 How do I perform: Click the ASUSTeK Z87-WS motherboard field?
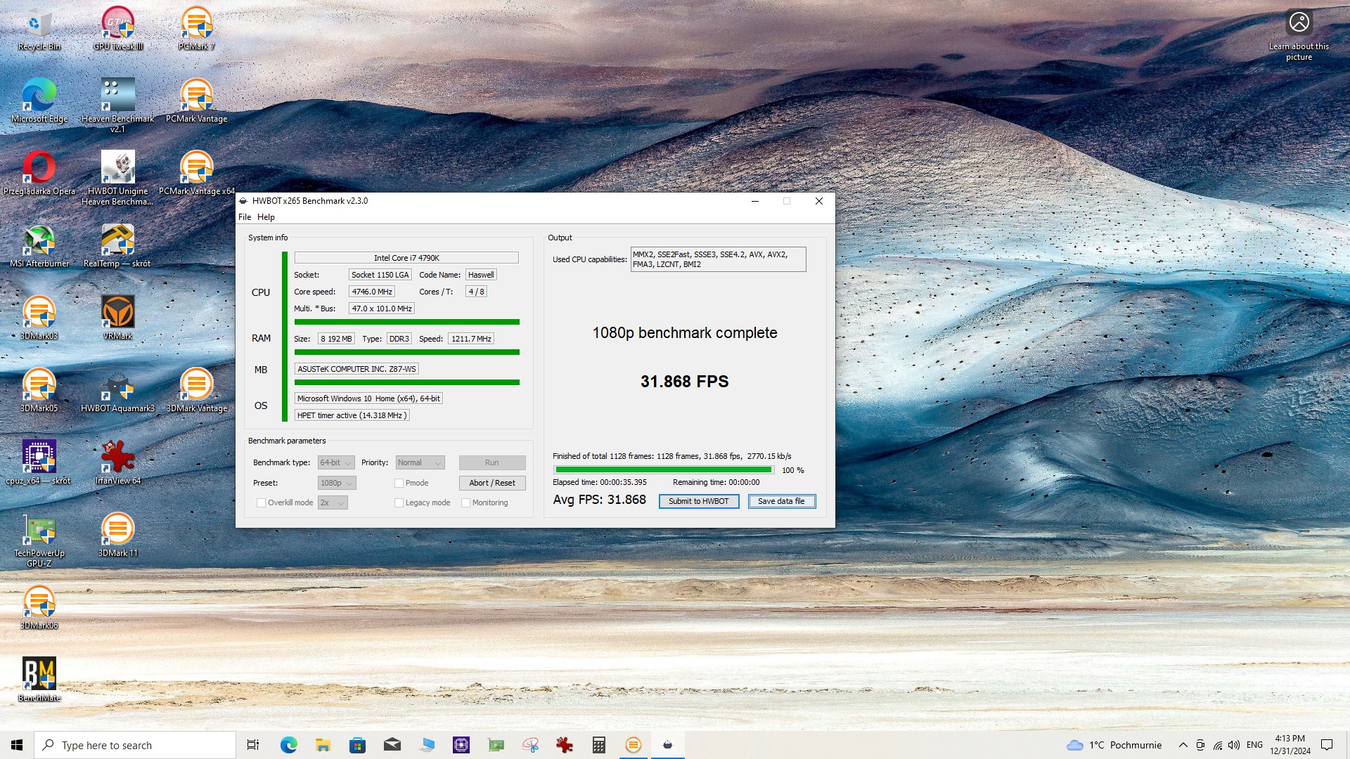pyautogui.click(x=356, y=369)
